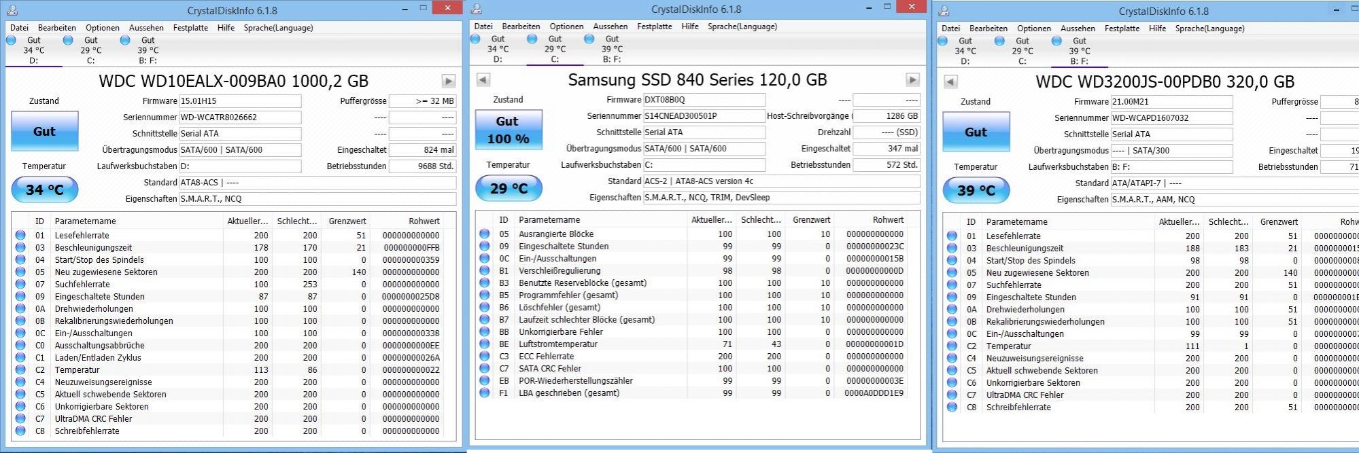Open Festplatte menu in right window
Viewport: 1359px width, 453px height.
(1122, 29)
